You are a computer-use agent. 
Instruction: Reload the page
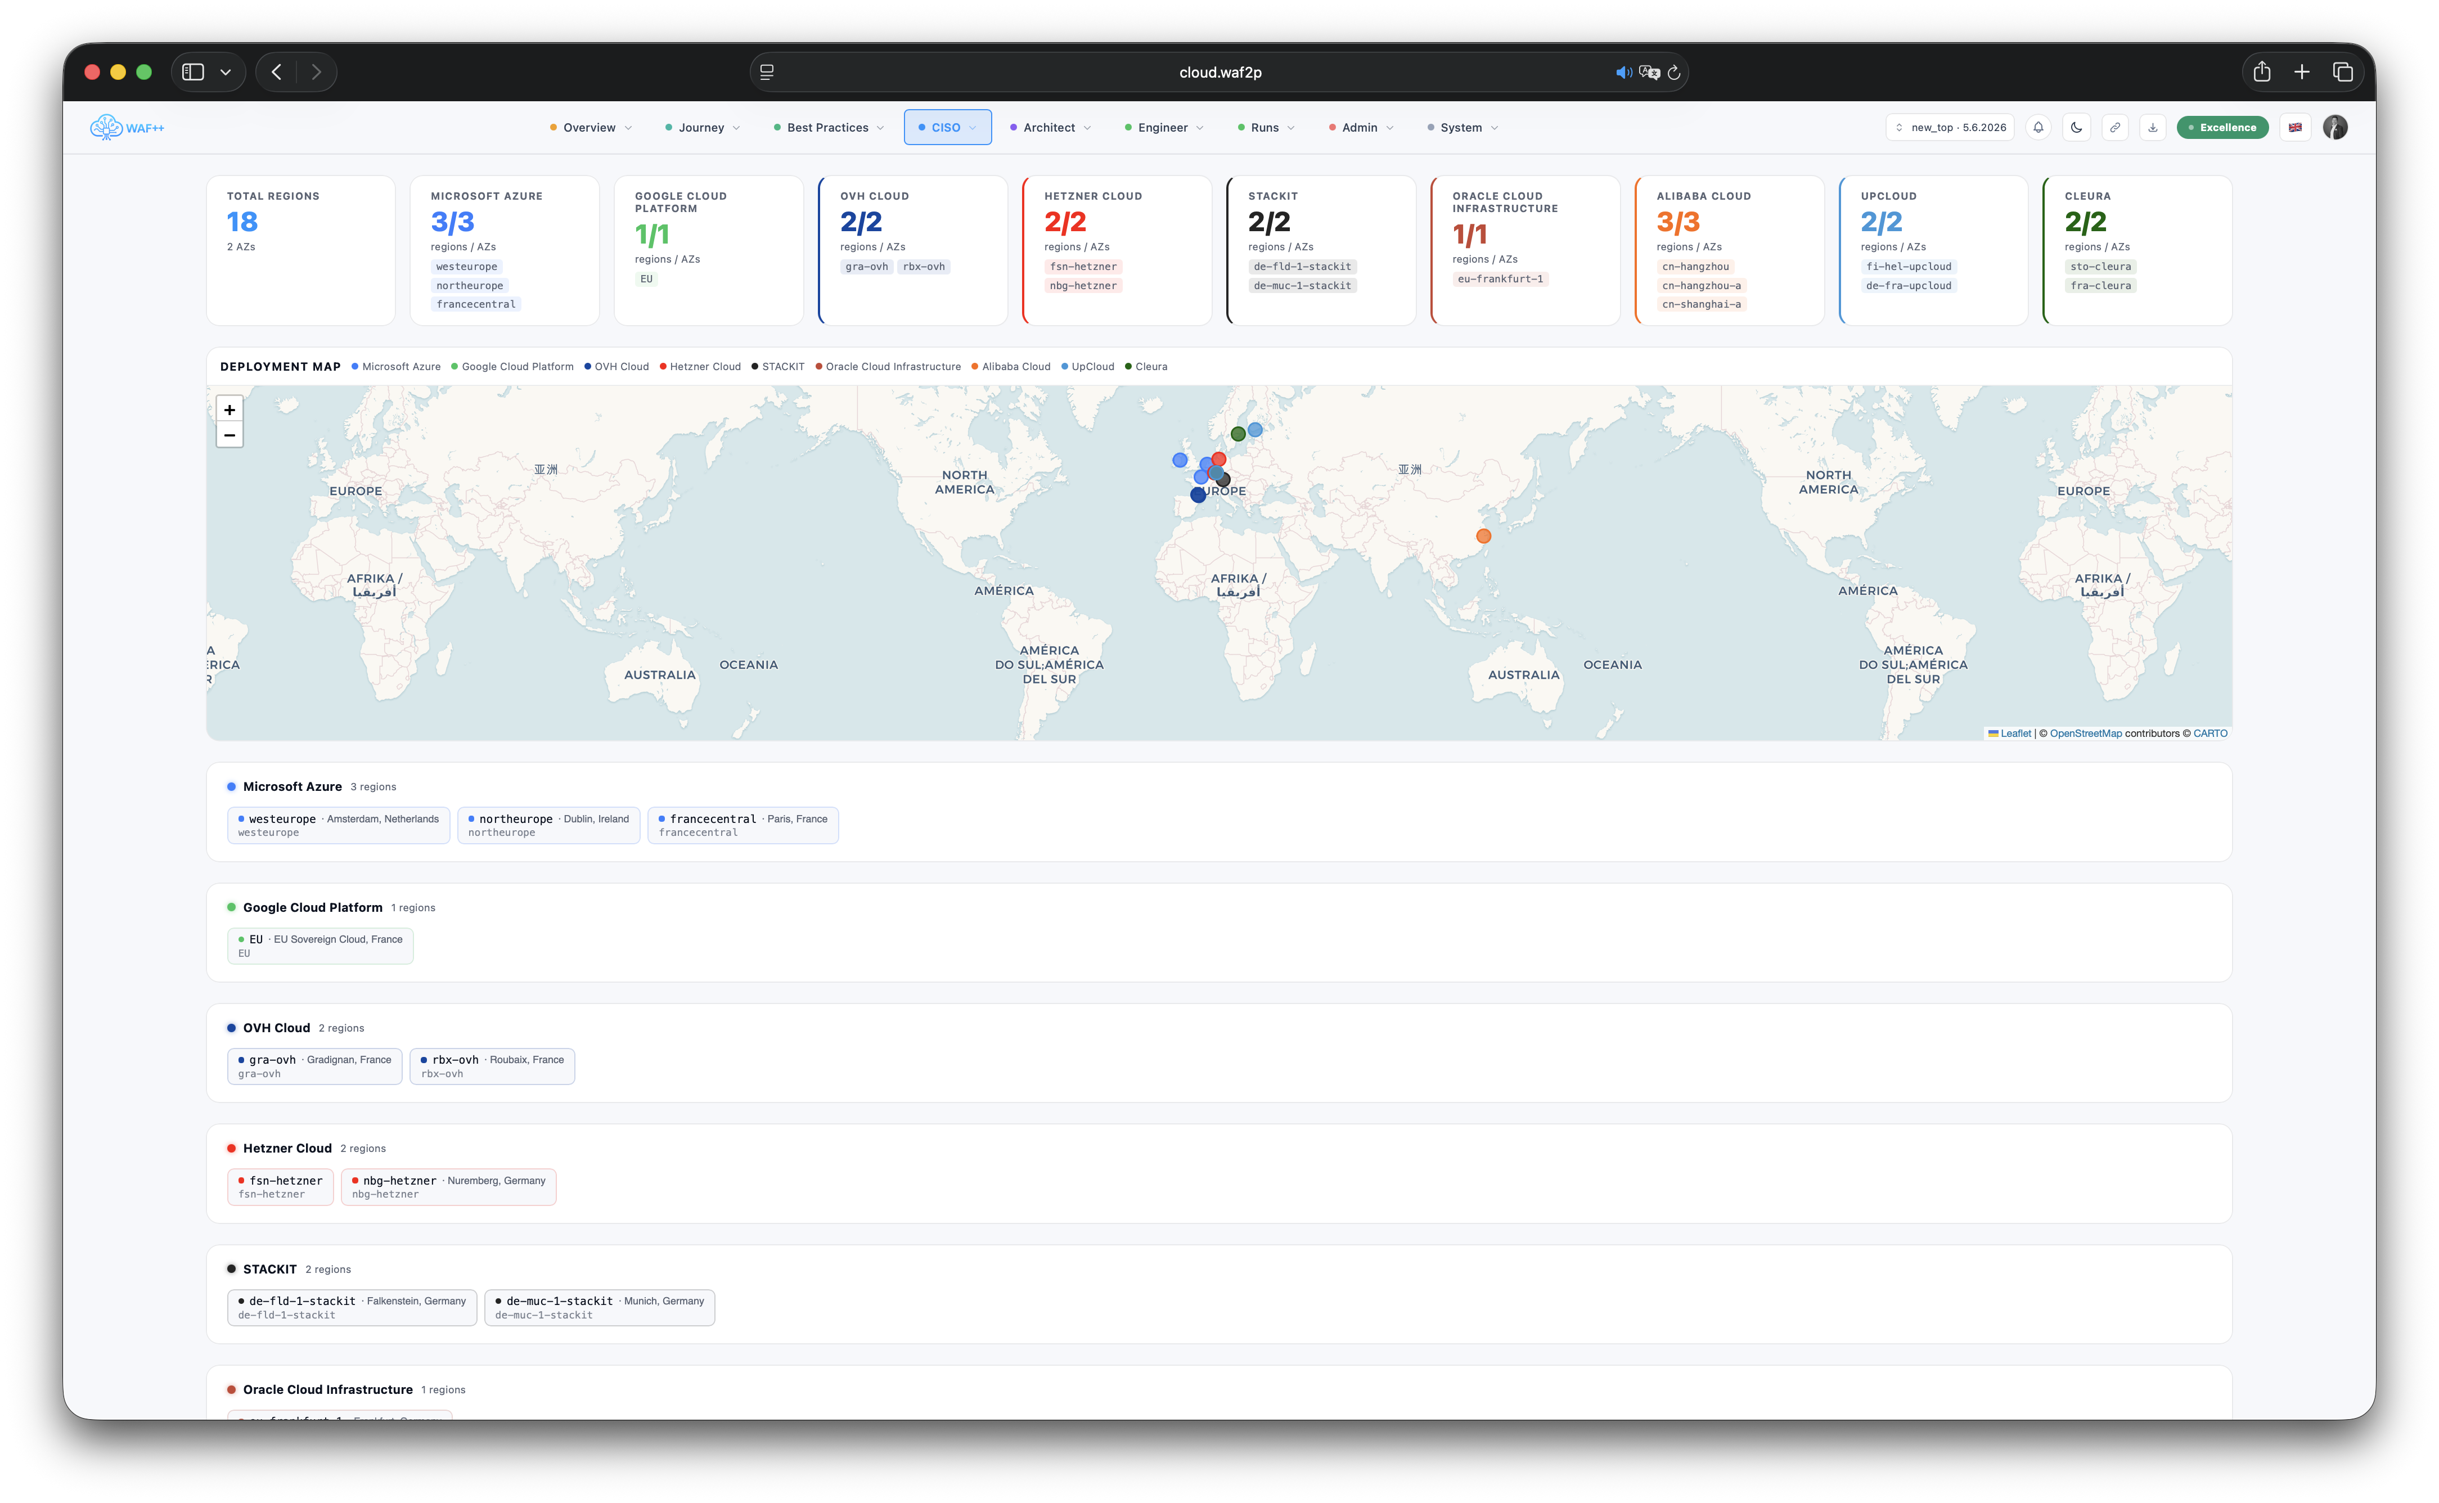tap(1673, 73)
